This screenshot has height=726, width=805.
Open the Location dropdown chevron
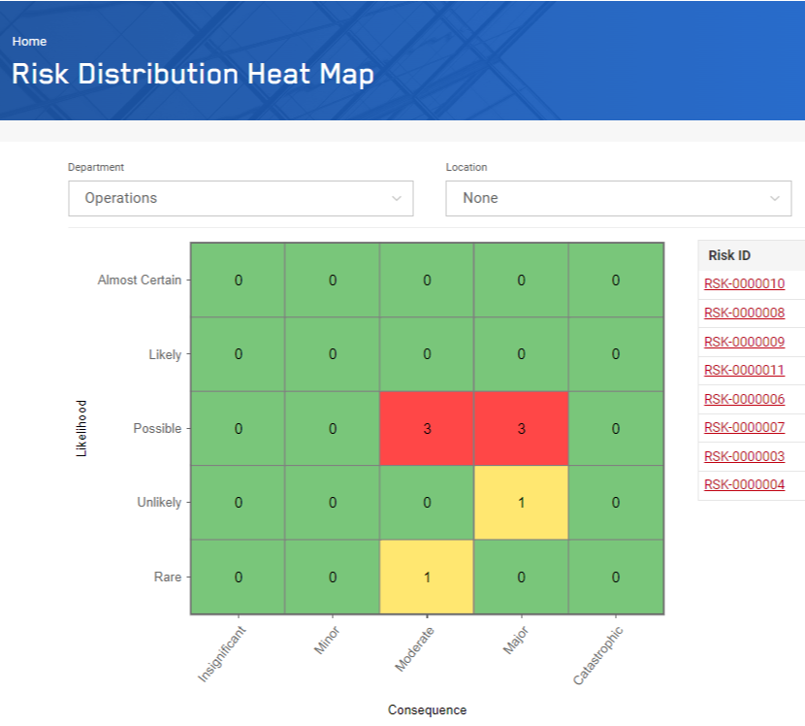tap(776, 198)
